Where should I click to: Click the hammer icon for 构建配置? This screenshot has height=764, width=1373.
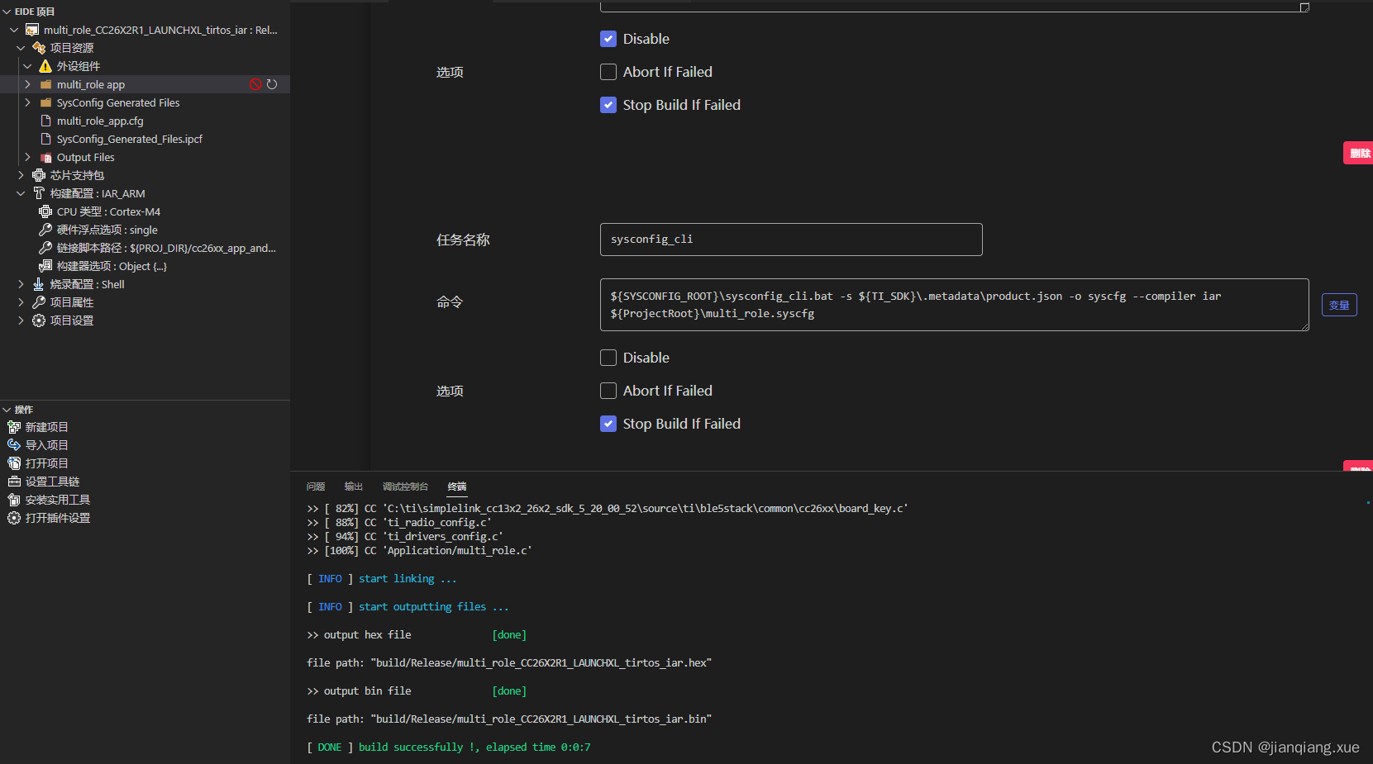coord(39,193)
